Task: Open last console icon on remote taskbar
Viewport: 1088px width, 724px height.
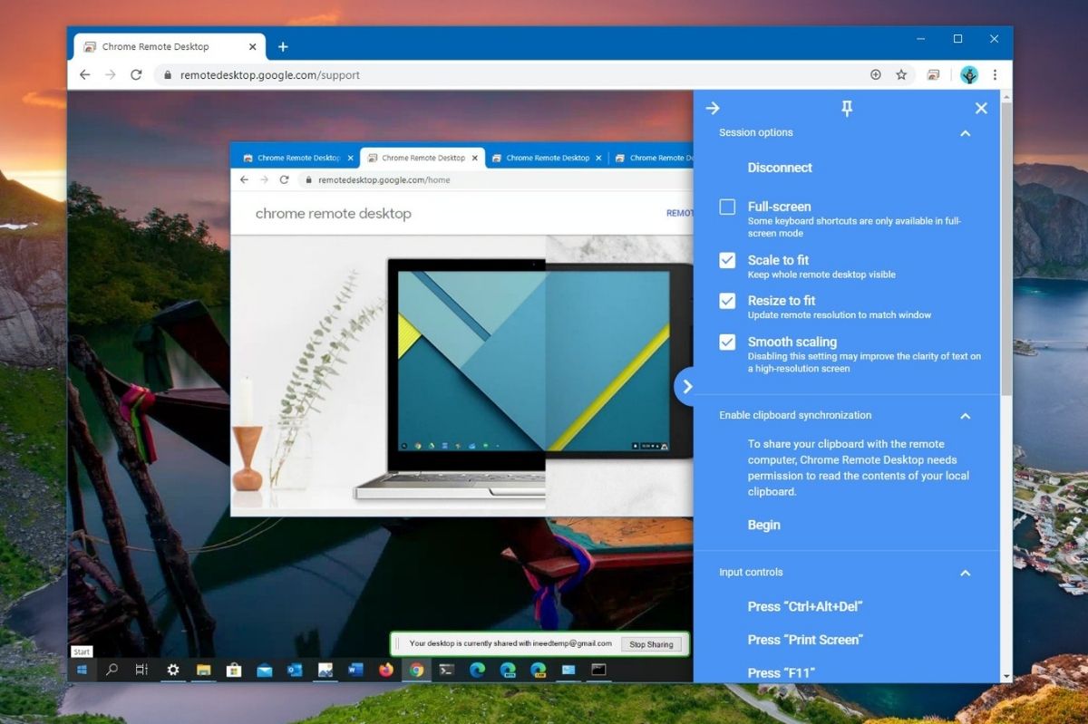Action: click(598, 671)
